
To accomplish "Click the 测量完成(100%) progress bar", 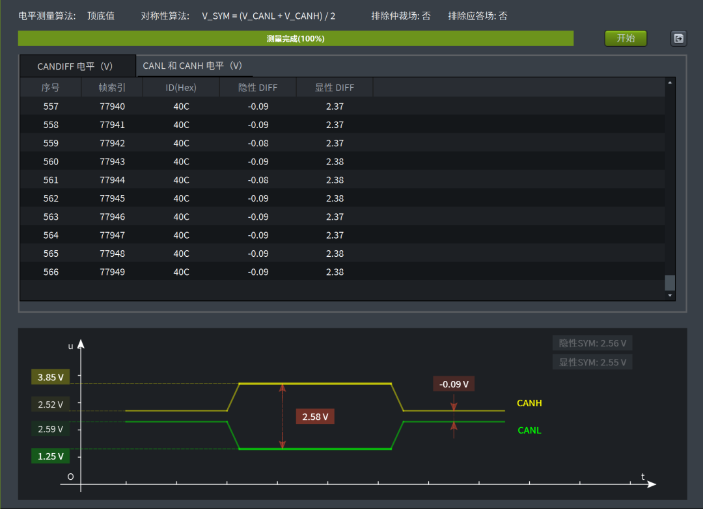I will [x=296, y=38].
